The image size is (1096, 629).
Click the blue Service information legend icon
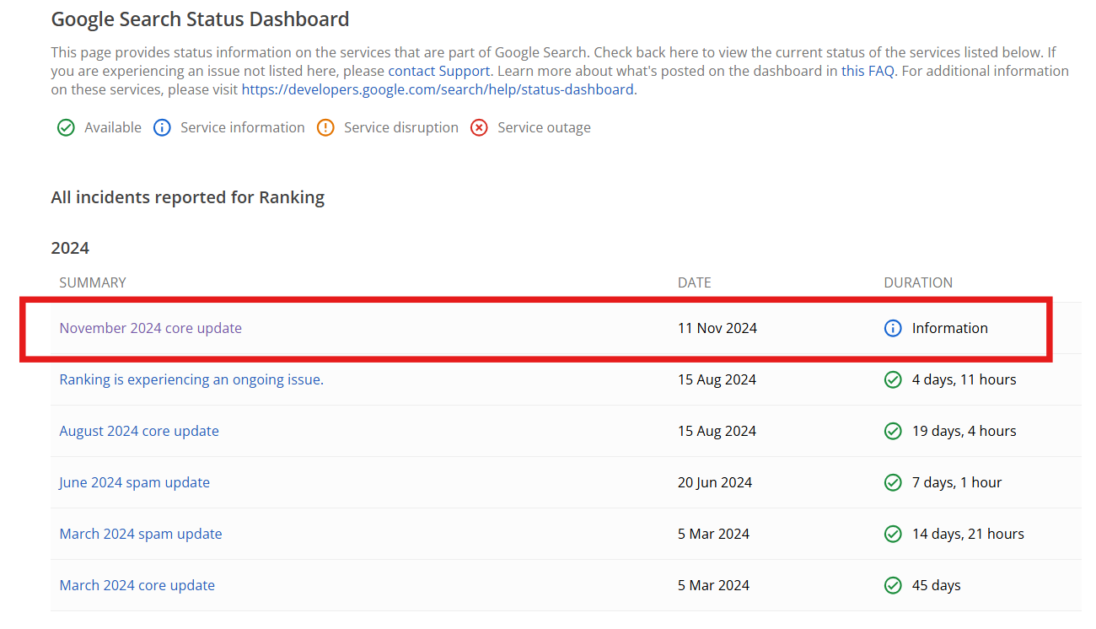coord(162,127)
